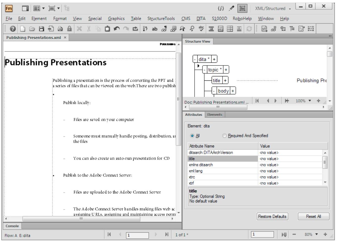Select the Attributes tab
The height and width of the screenshot is (241, 337).
(194, 115)
